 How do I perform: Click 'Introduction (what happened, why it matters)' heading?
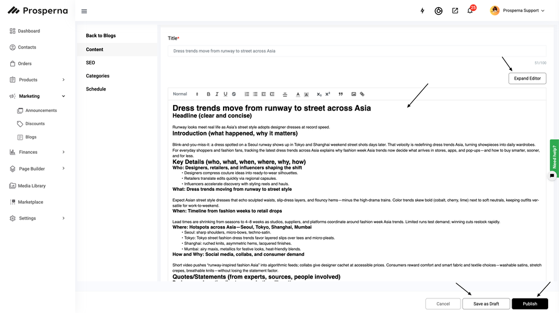[x=235, y=133]
